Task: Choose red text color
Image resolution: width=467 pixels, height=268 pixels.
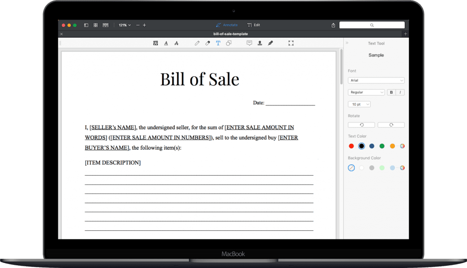Action: click(352, 146)
